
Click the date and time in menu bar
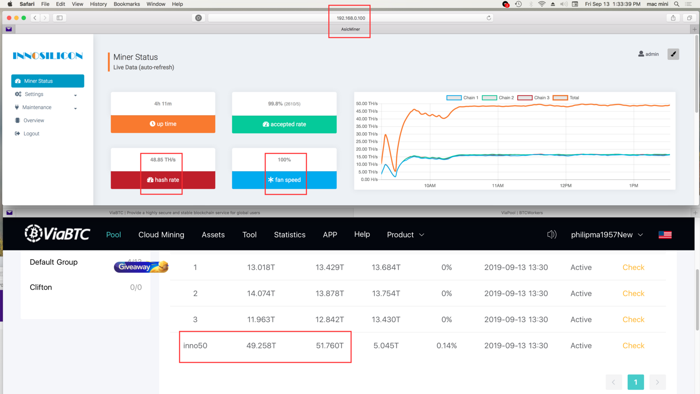pos(612,4)
